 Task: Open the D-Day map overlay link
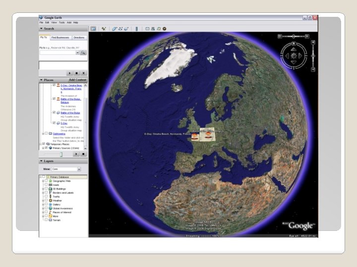64,123
